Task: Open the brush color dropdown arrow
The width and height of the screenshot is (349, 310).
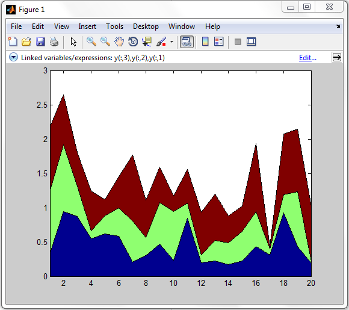Action: 171,42
